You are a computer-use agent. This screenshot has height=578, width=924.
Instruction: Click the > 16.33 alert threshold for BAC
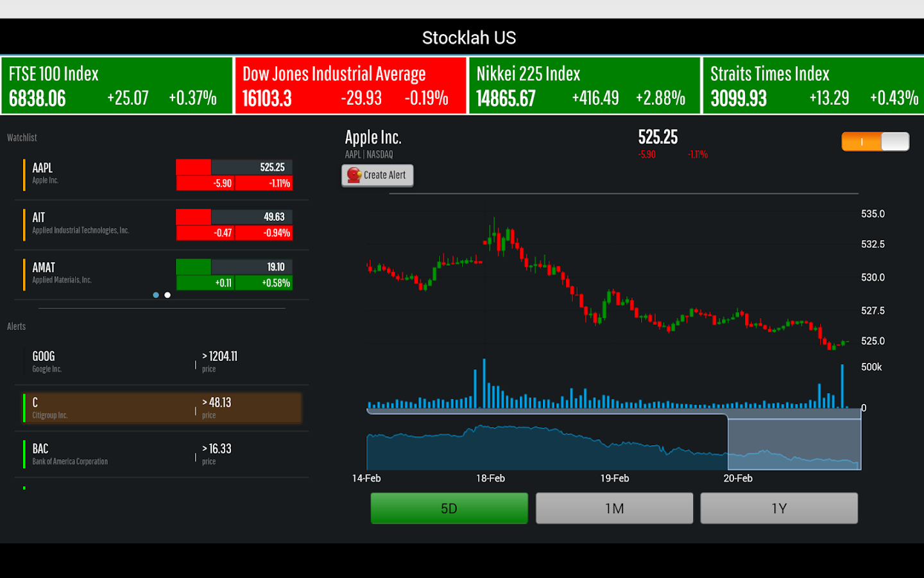(216, 449)
